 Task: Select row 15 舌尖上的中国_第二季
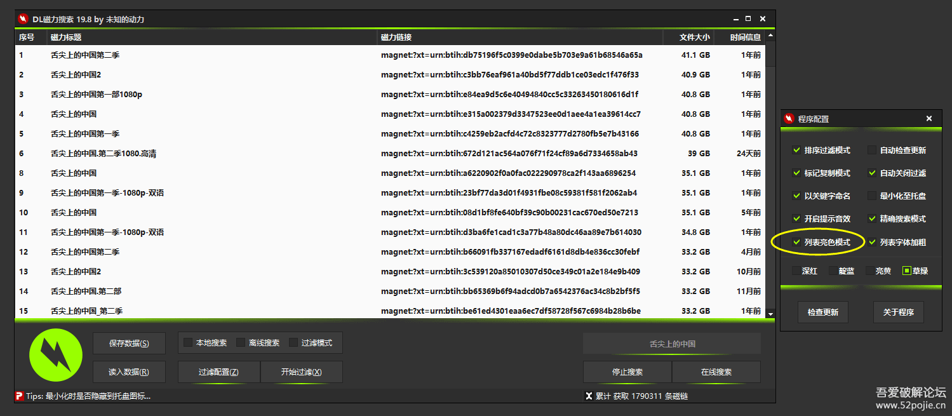click(x=390, y=310)
